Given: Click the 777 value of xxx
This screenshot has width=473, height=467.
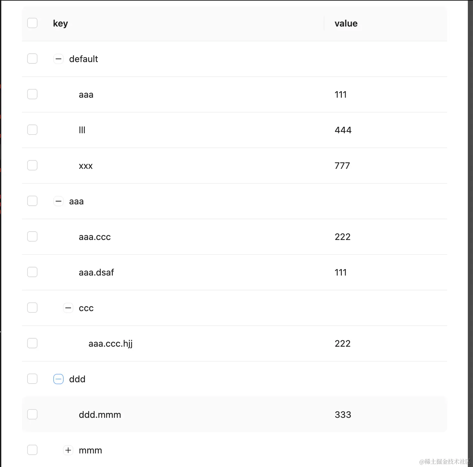Looking at the screenshot, I should (342, 166).
